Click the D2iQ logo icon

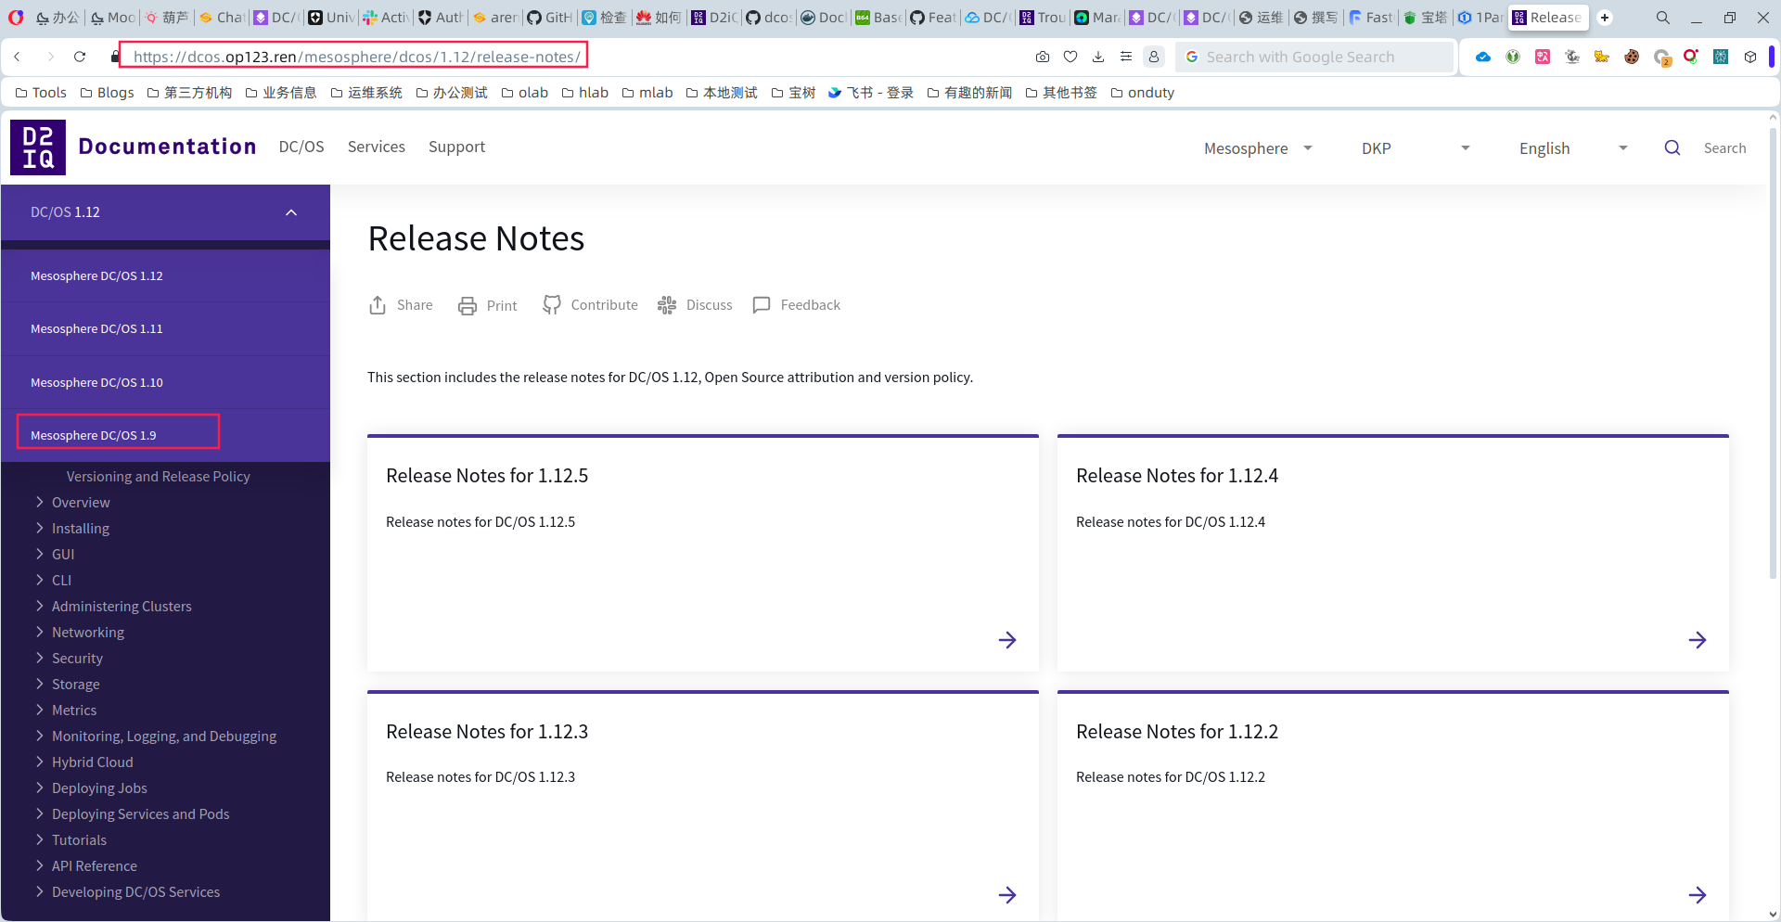[38, 147]
